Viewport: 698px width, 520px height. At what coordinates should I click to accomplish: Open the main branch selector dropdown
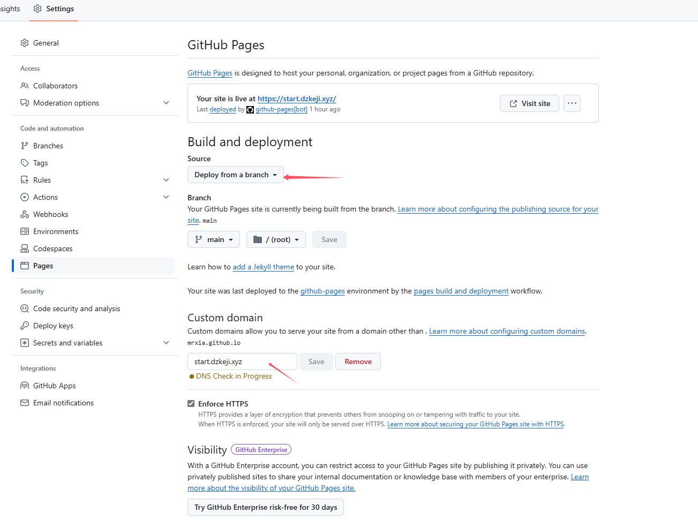click(x=214, y=239)
